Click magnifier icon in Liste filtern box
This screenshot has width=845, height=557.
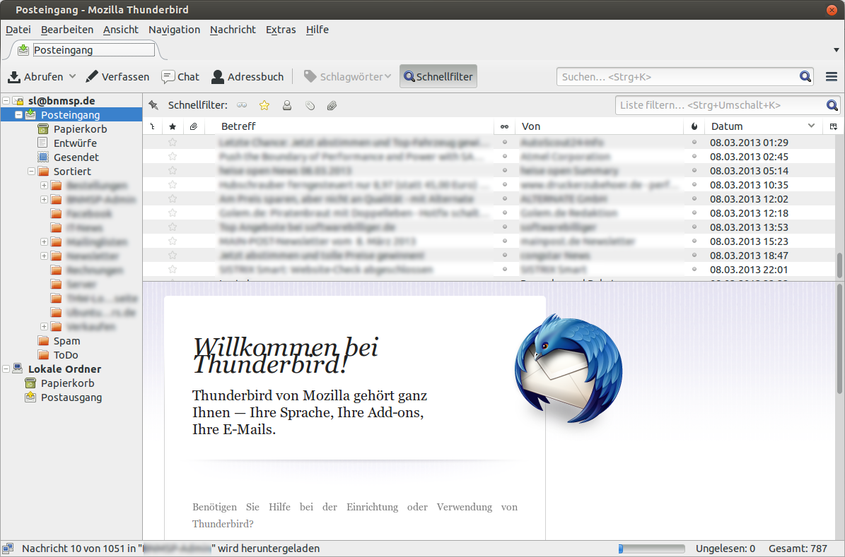tap(832, 105)
